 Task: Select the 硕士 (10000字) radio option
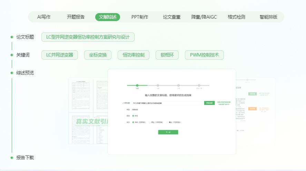click(x=150, y=122)
